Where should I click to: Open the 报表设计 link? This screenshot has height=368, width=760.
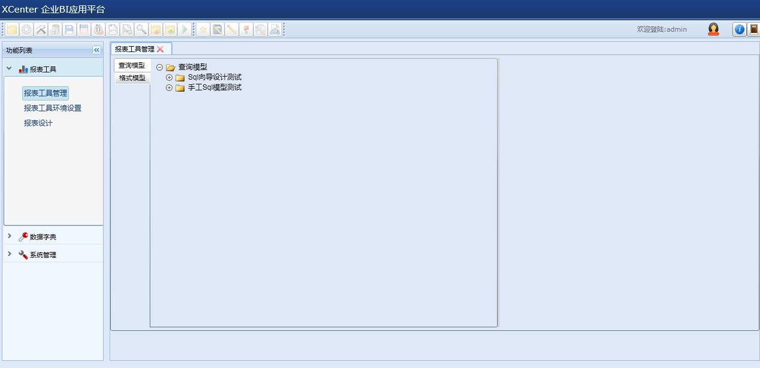click(38, 123)
